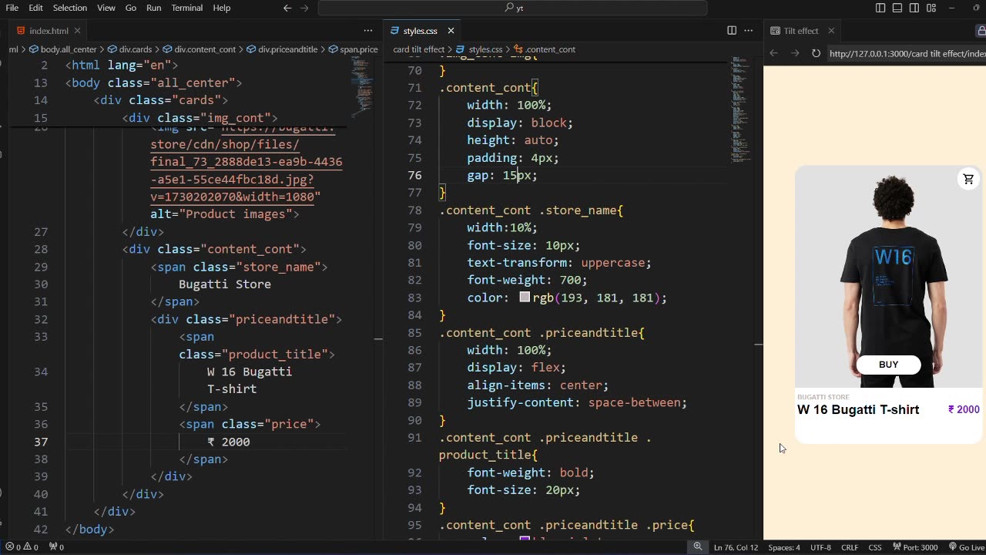
Task: Open the Selection menu
Action: [x=70, y=8]
